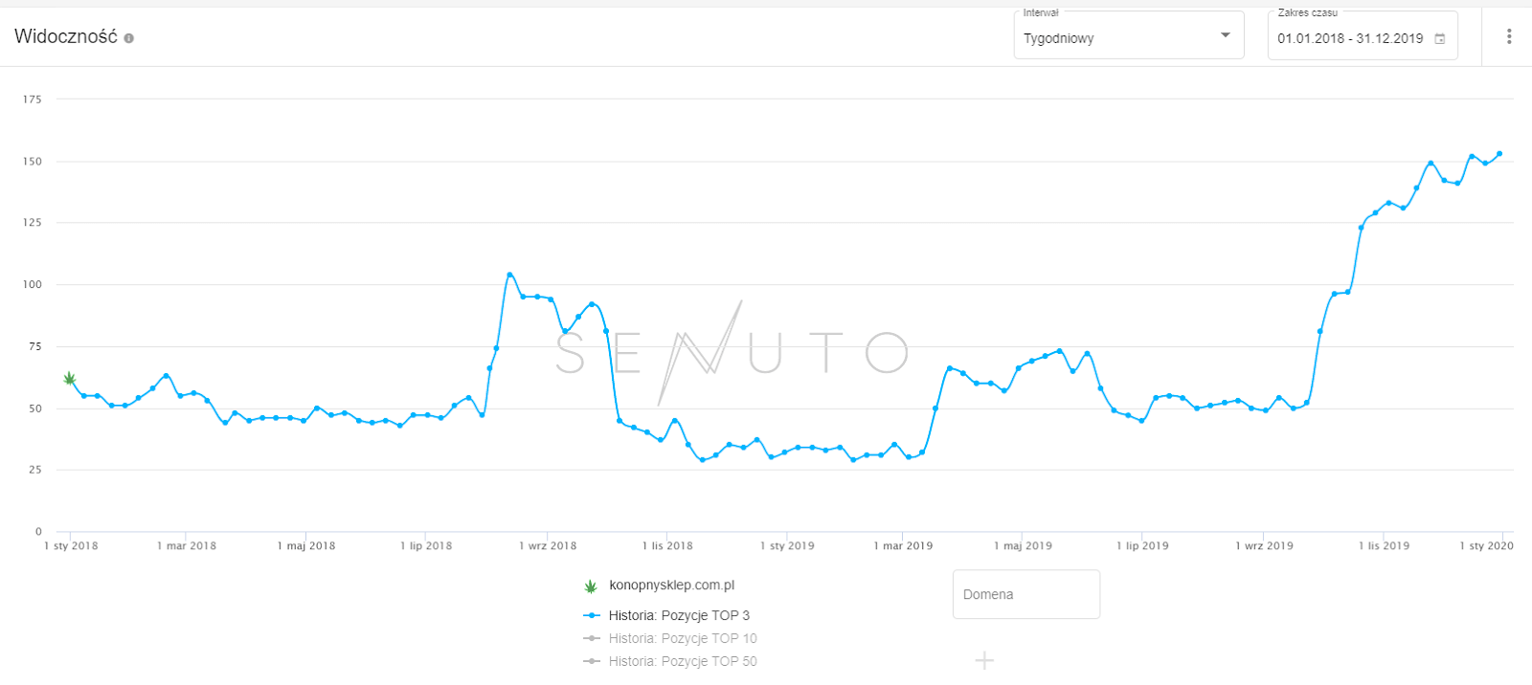Click into the Domena input field

(1026, 594)
